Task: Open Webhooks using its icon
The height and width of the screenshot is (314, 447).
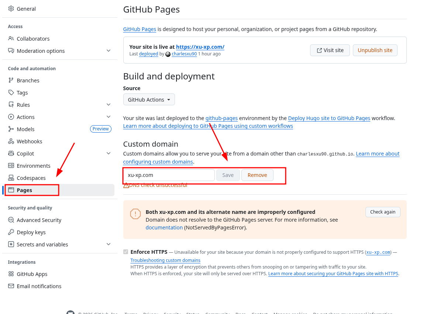Action: tap(11, 141)
